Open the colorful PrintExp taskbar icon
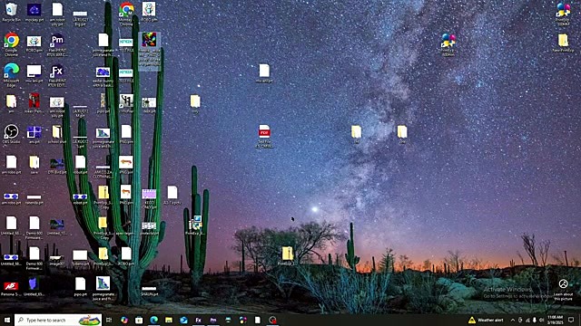The image size is (581, 326). click(x=242, y=320)
